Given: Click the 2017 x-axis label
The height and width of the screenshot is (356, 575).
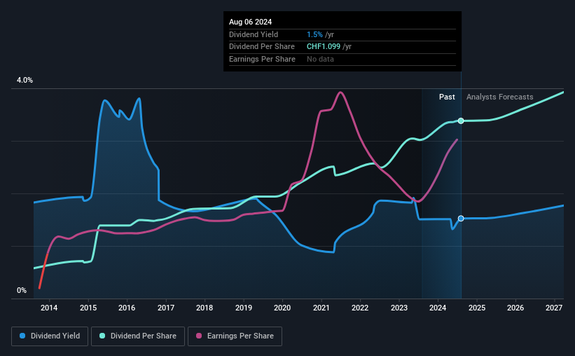Looking at the screenshot, I should [166, 308].
